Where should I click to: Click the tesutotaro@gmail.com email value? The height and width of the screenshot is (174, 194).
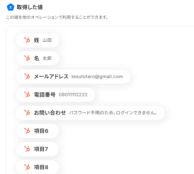(97, 77)
